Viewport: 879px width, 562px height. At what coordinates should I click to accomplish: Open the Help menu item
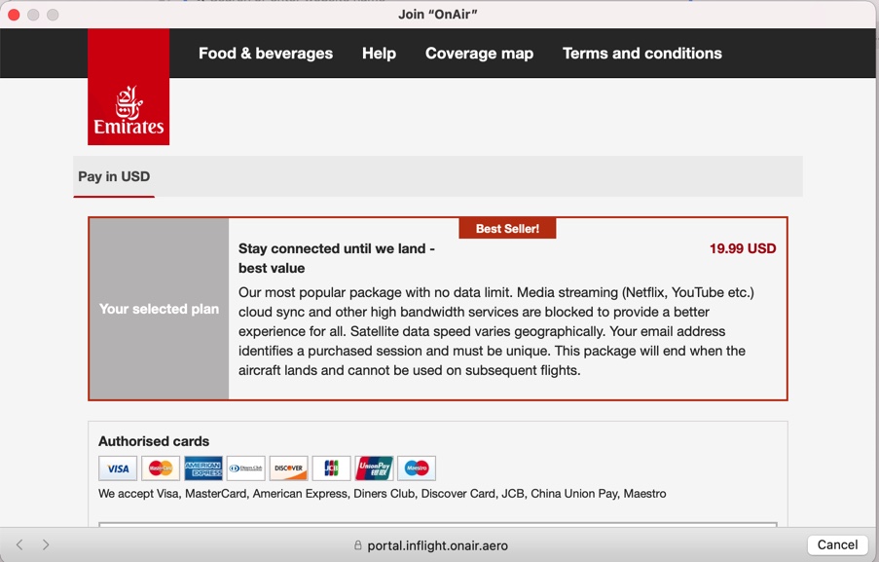point(379,54)
